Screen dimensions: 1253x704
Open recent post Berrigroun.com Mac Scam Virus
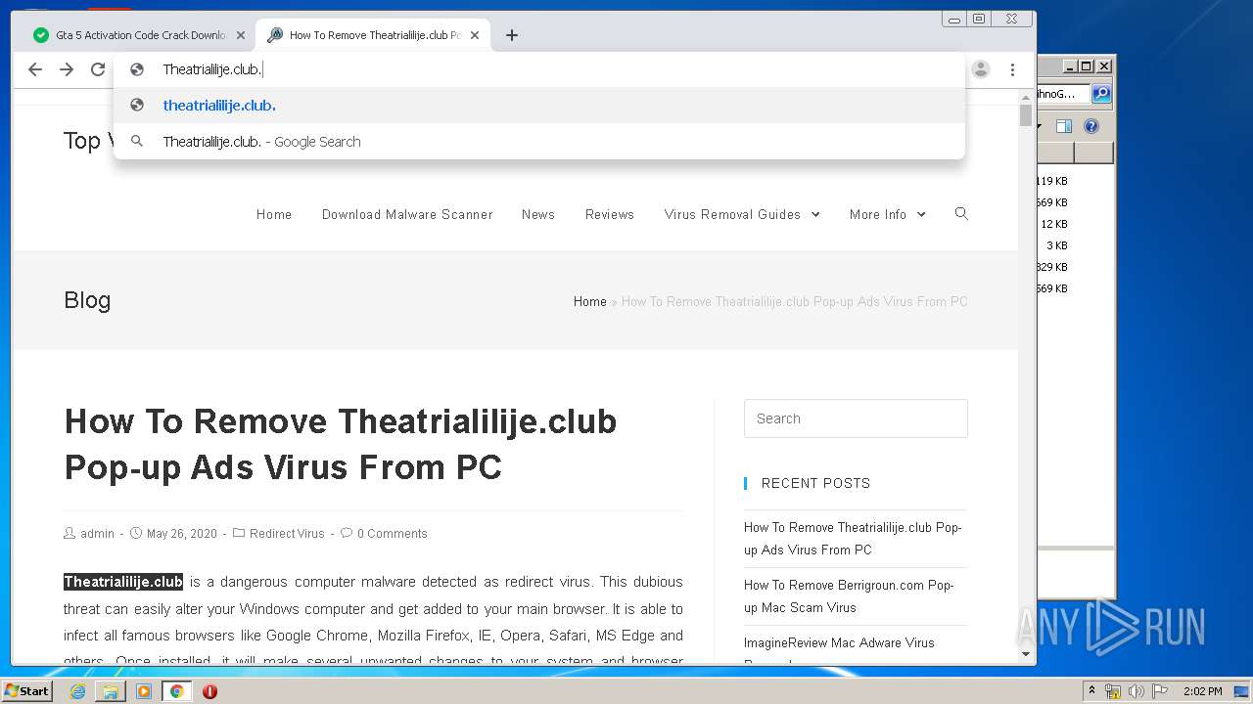(849, 596)
